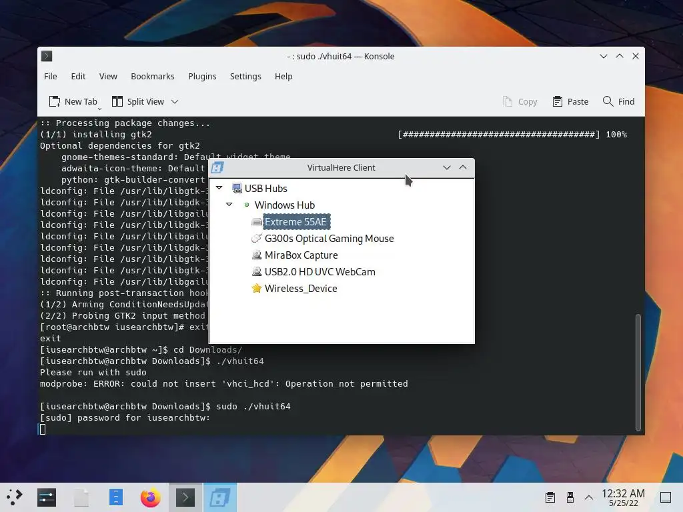Image resolution: width=683 pixels, height=512 pixels.
Task: Click the Show Desktop button
Action: 666,497
